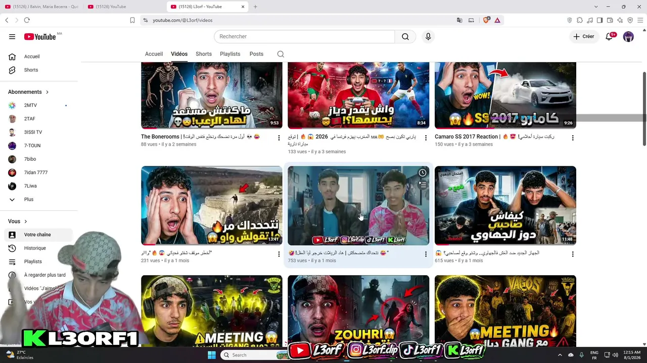Expand the Abonnements section chevron
The image size is (647, 363).
[x=47, y=92]
